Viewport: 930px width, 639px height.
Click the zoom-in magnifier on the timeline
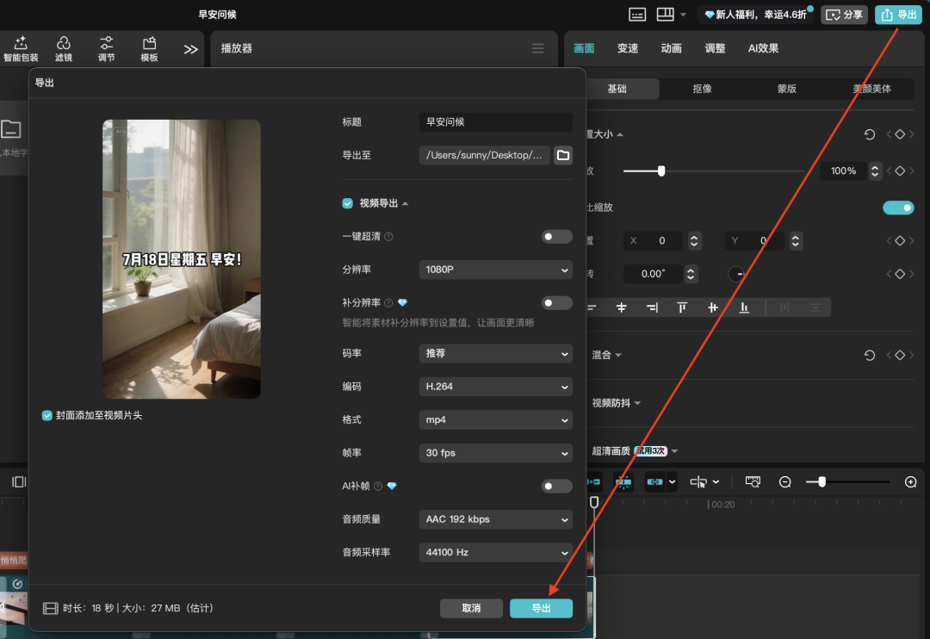point(909,482)
